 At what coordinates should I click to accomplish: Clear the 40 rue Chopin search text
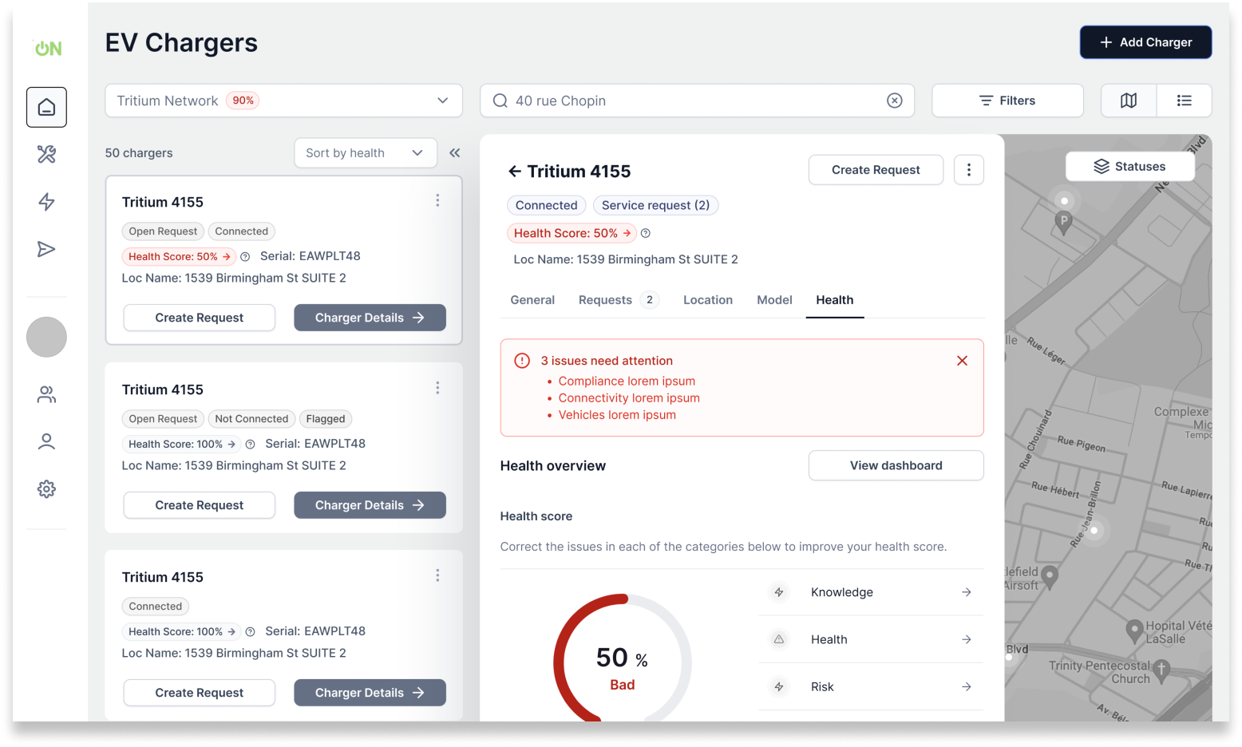895,101
